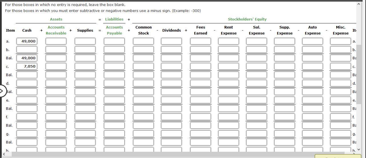This screenshot has height=158, width=366.
Task: Click the Supplies input in row g
Action: point(85,134)
